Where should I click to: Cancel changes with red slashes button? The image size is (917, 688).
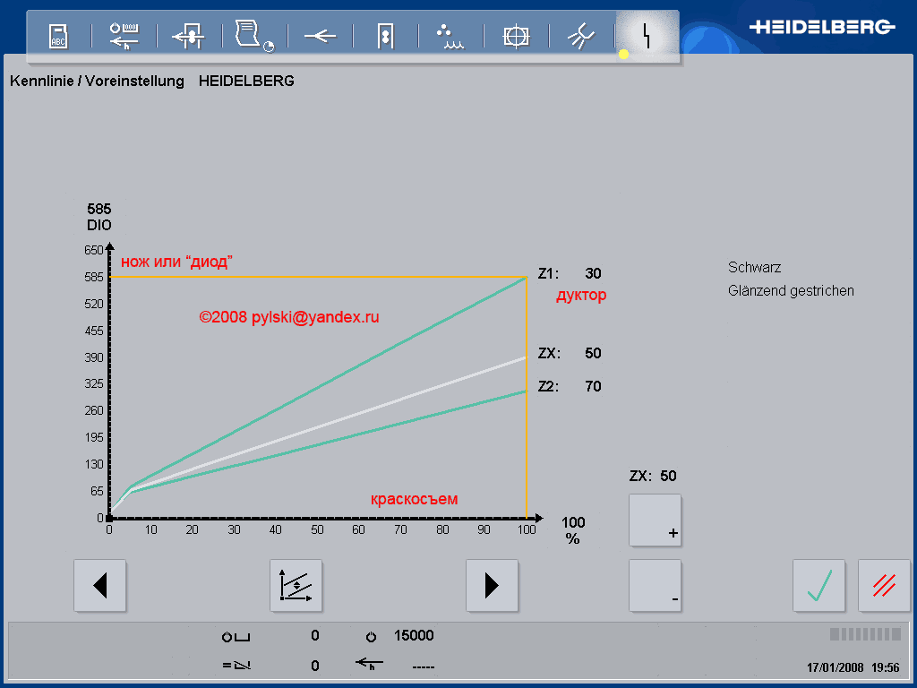tap(884, 586)
